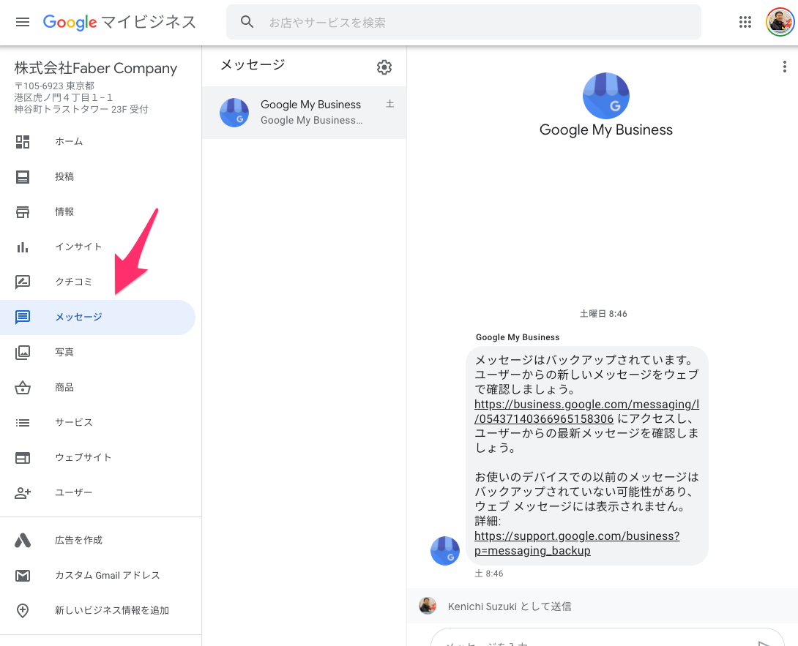Click the 〒105-6923 東京都 address text
798x646 pixels.
(x=54, y=86)
